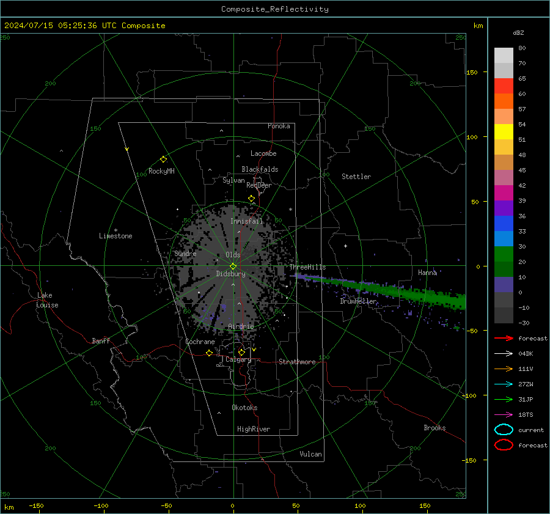Click the dBZ legend heading
The width and height of the screenshot is (550, 514).
click(518, 33)
